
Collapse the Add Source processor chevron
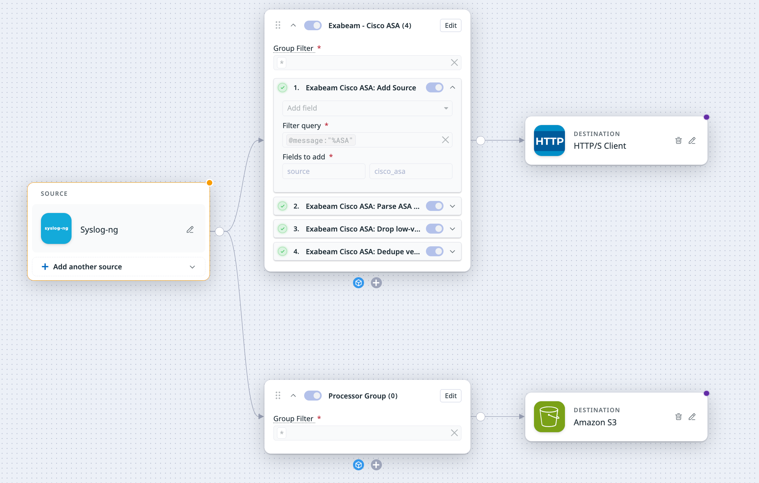(452, 88)
